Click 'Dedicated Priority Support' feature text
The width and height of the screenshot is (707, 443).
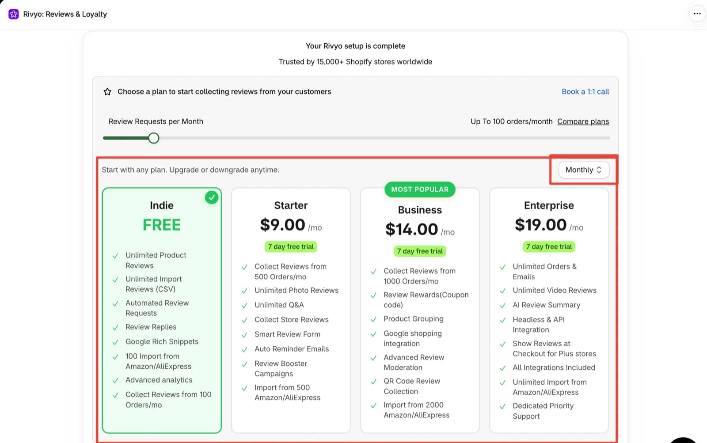coord(543,411)
